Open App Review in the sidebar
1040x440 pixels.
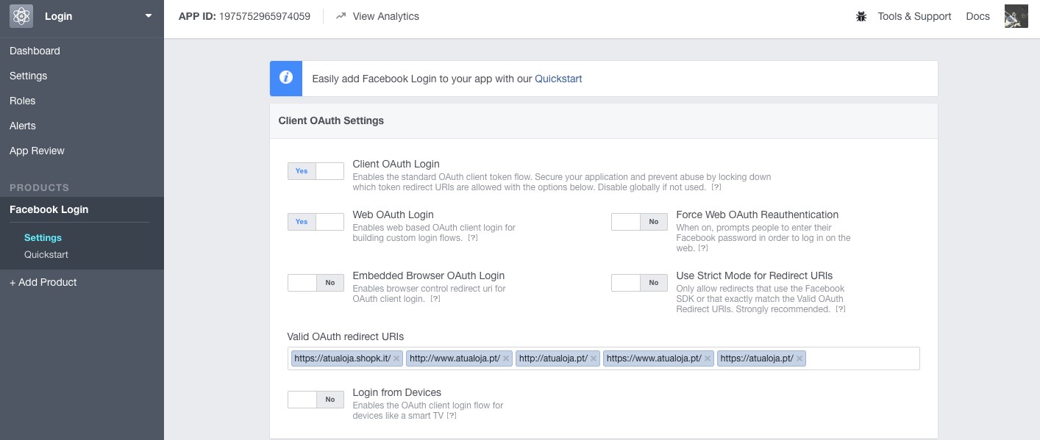pos(37,151)
